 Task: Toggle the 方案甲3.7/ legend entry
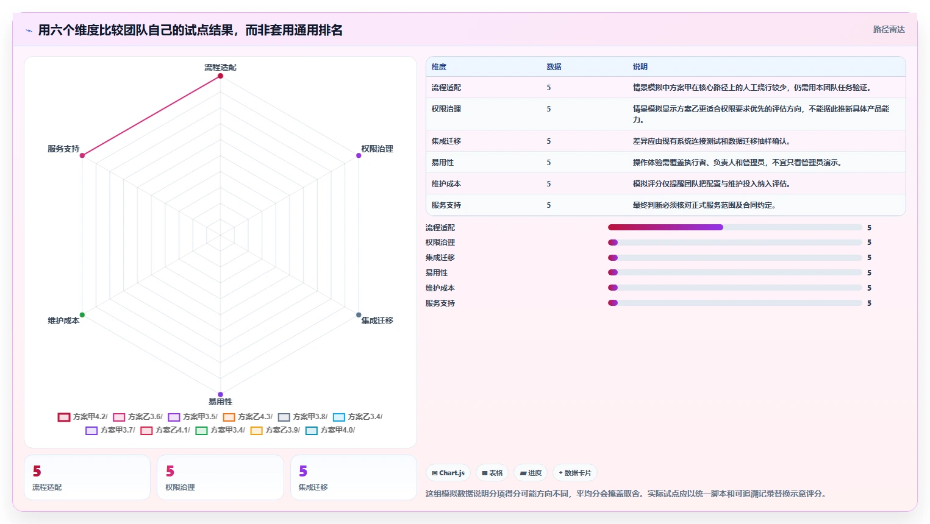(x=110, y=430)
